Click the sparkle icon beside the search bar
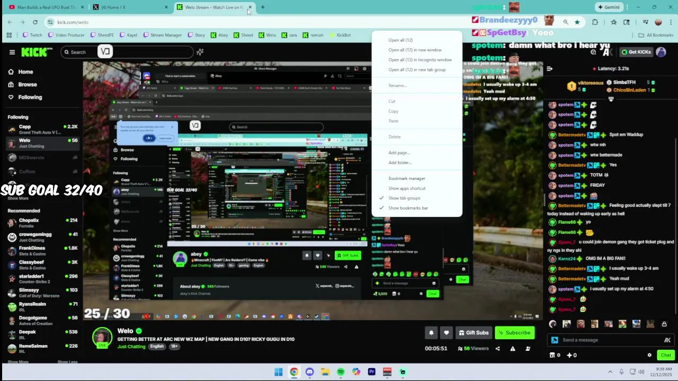 (200, 52)
